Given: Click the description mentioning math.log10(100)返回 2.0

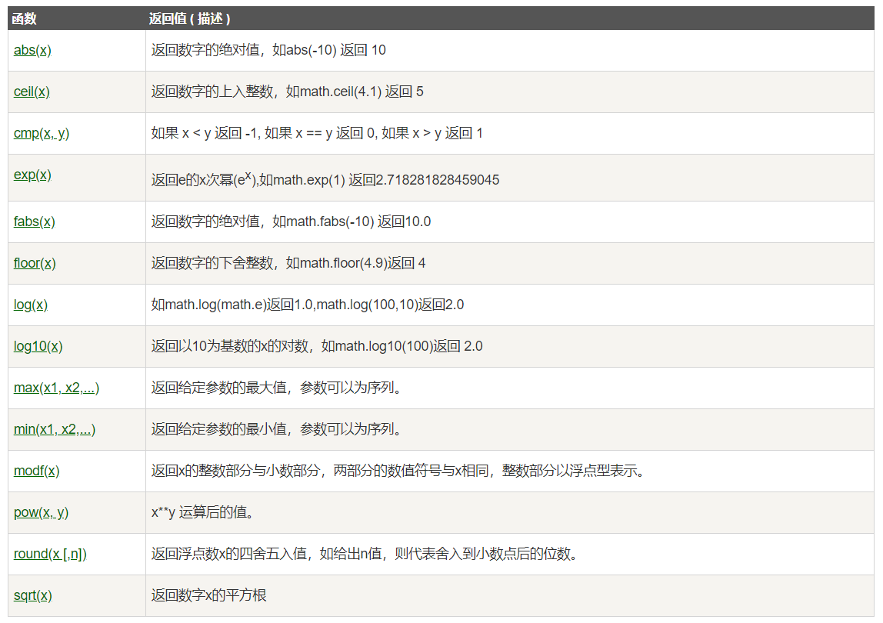Looking at the screenshot, I should (x=316, y=346).
